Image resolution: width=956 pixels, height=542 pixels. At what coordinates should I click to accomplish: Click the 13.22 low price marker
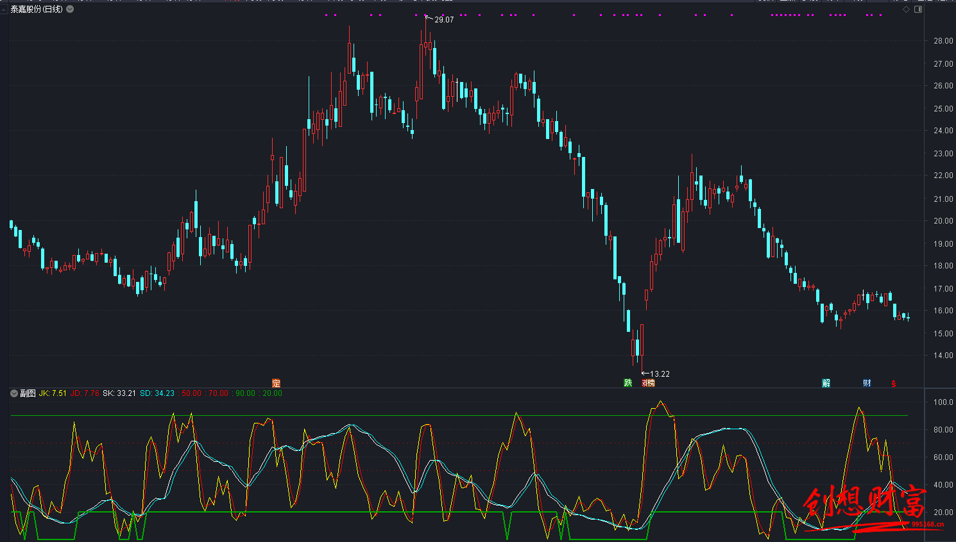[660, 374]
